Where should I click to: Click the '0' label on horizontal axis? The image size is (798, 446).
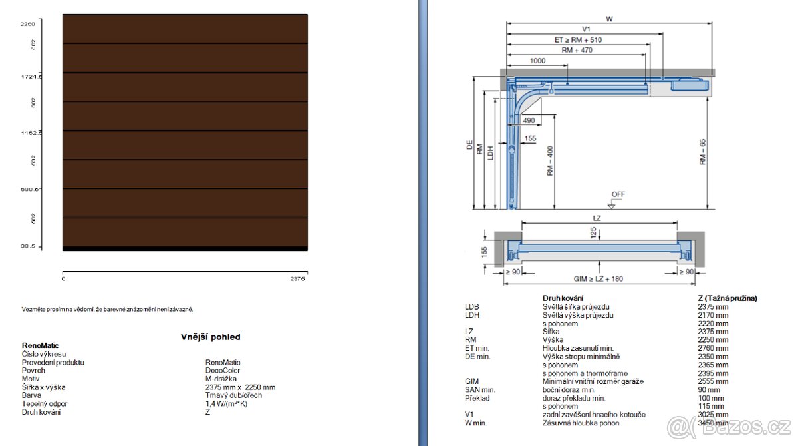[x=64, y=280]
